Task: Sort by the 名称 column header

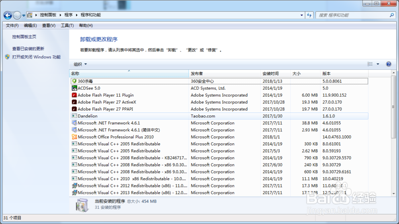Action: pos(129,74)
